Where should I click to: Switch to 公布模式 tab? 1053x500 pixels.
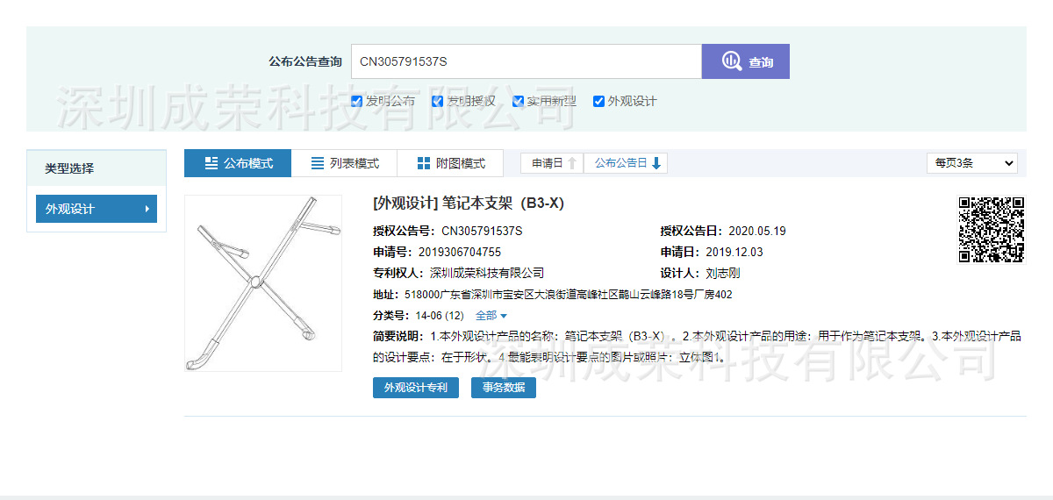[238, 163]
